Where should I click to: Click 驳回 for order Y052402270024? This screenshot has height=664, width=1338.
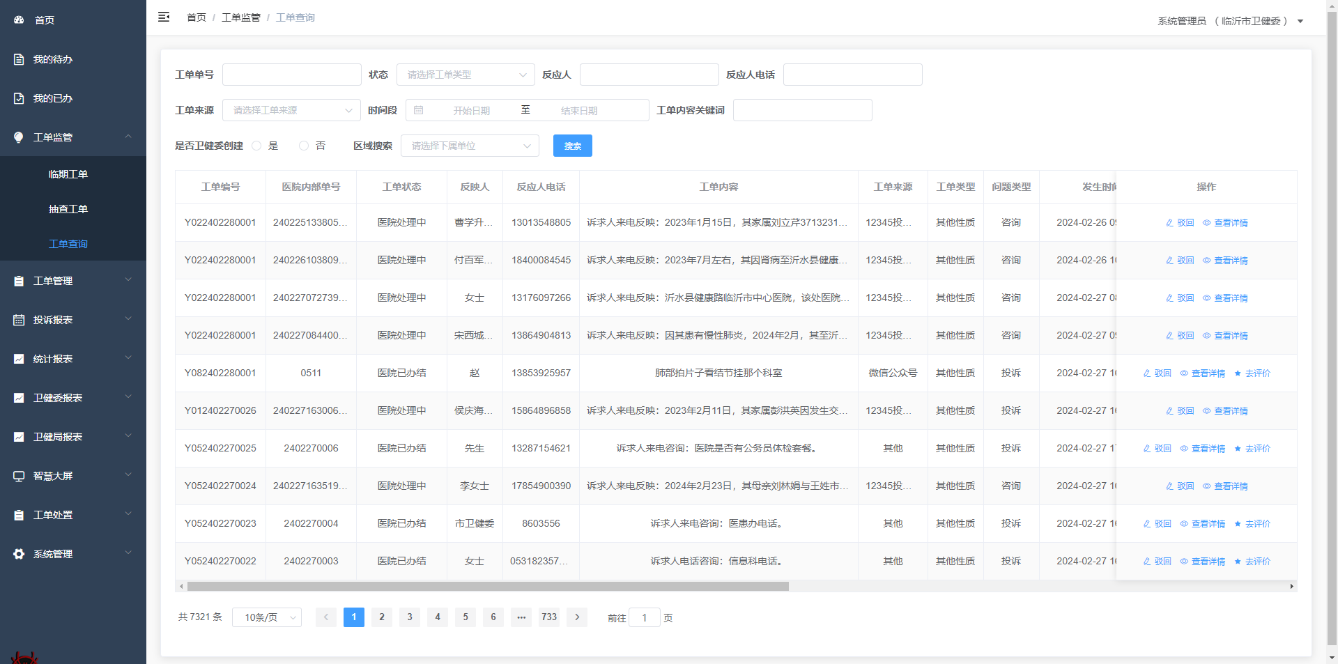tap(1180, 486)
